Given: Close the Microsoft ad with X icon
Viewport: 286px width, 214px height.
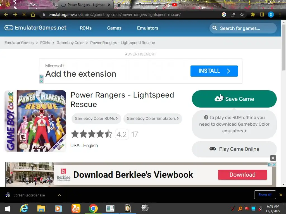Looking at the screenshot, I should pyautogui.click(x=41, y=81).
